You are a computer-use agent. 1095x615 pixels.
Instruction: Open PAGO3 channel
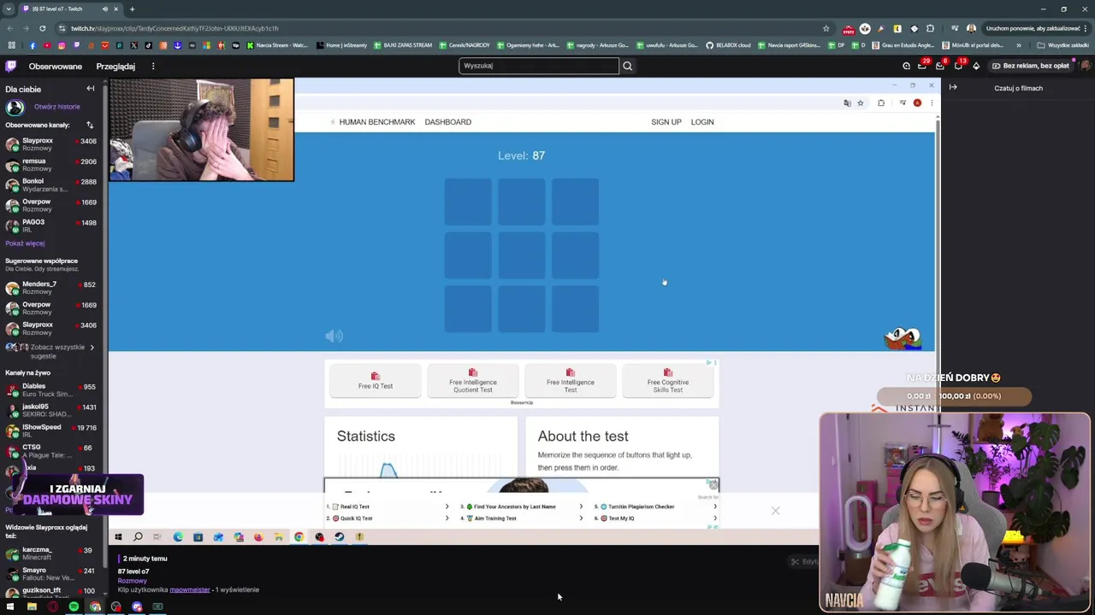click(51, 225)
